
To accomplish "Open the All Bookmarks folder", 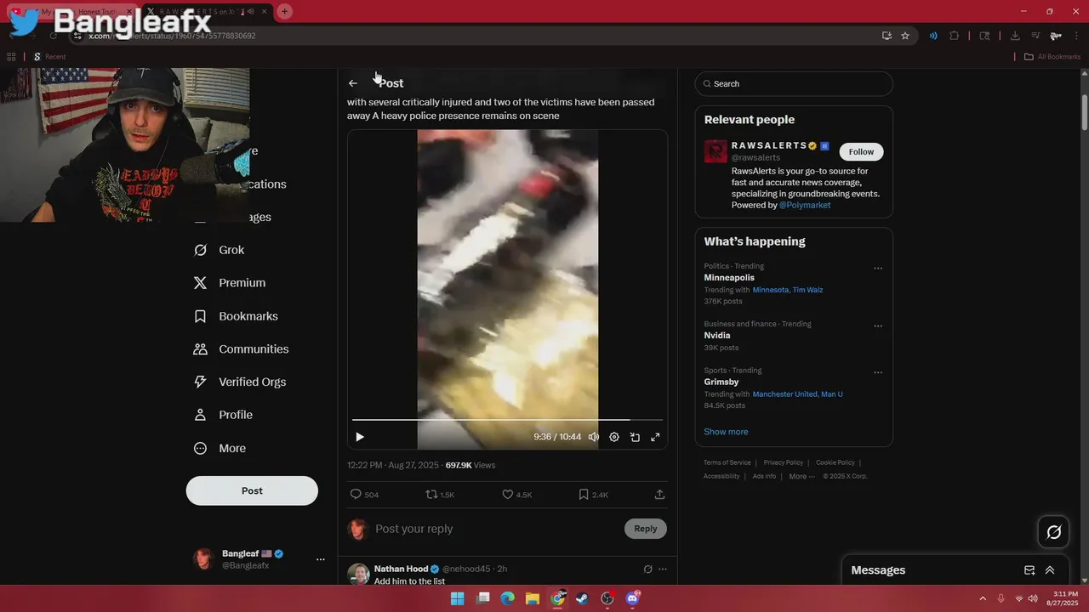I will point(1052,57).
